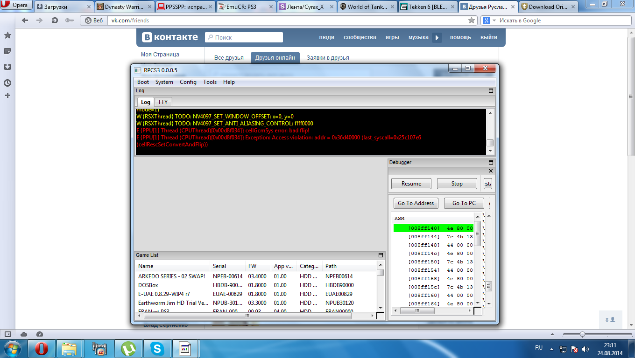
Task: Expand the Google search engine dropdown
Action: pyautogui.click(x=488, y=21)
